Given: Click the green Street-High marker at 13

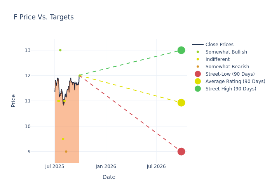Looking at the screenshot, I should [181, 50].
